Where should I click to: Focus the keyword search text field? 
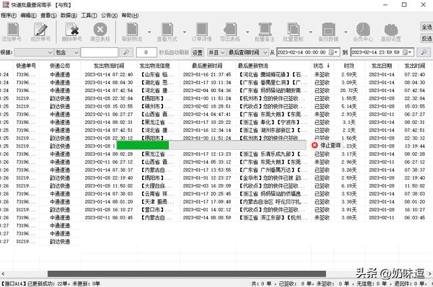[99, 52]
